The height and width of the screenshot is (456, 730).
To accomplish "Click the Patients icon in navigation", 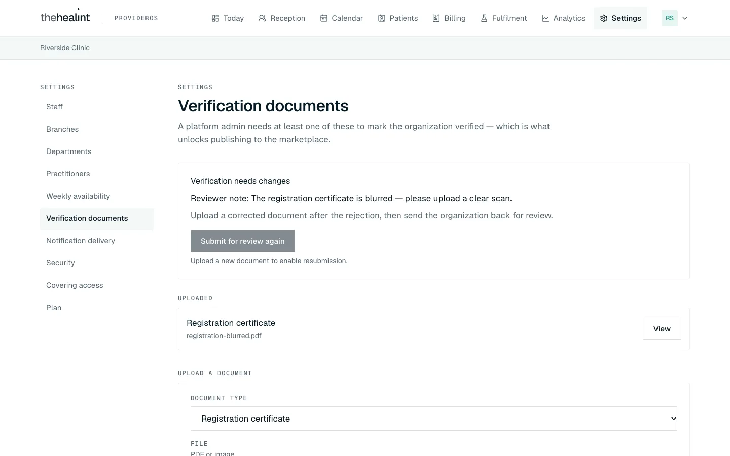I will [382, 18].
